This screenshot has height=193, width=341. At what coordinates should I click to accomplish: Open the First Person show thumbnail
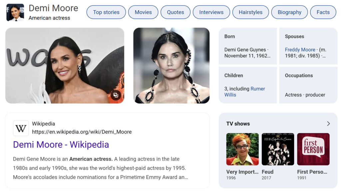pos(313,149)
